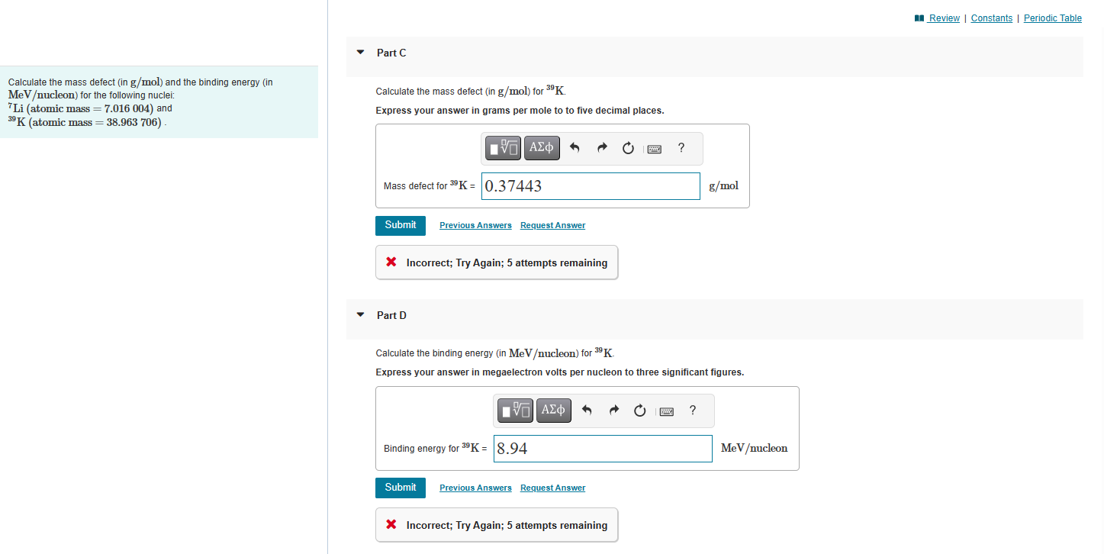Open the Periodic Table

tap(1052, 18)
